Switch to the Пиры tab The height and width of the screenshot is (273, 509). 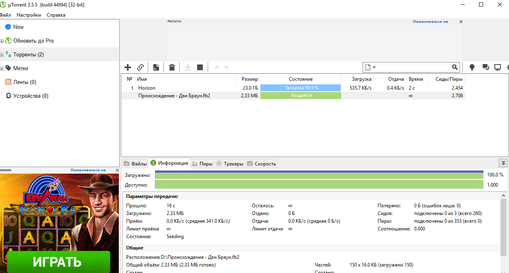202,163
